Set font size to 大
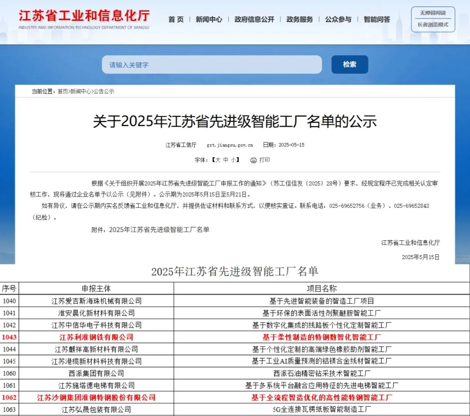This screenshot has width=470, height=416. click(218, 160)
